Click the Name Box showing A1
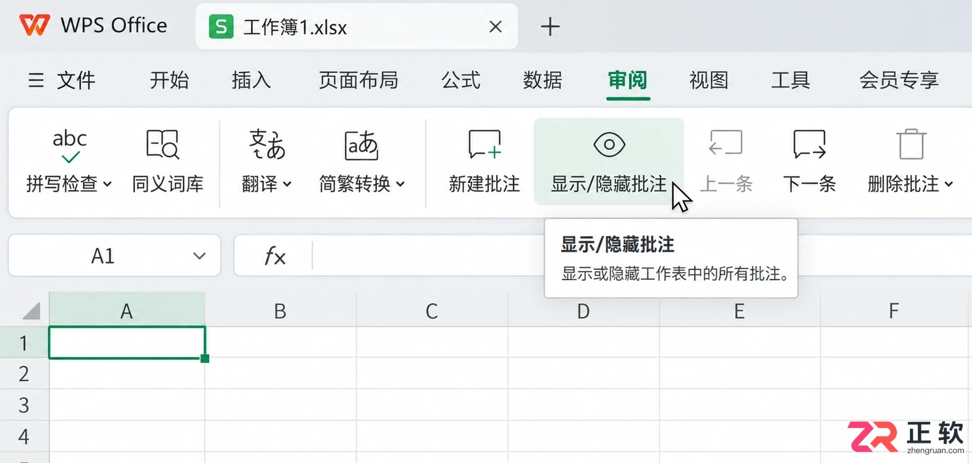 pos(114,256)
